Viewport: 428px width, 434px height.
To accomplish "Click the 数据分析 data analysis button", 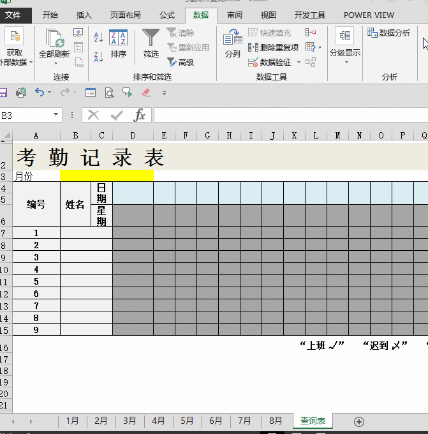I will point(389,33).
